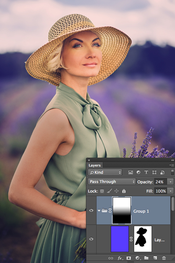Click the Opacity label
This screenshot has width=175, height=263.
click(145, 182)
